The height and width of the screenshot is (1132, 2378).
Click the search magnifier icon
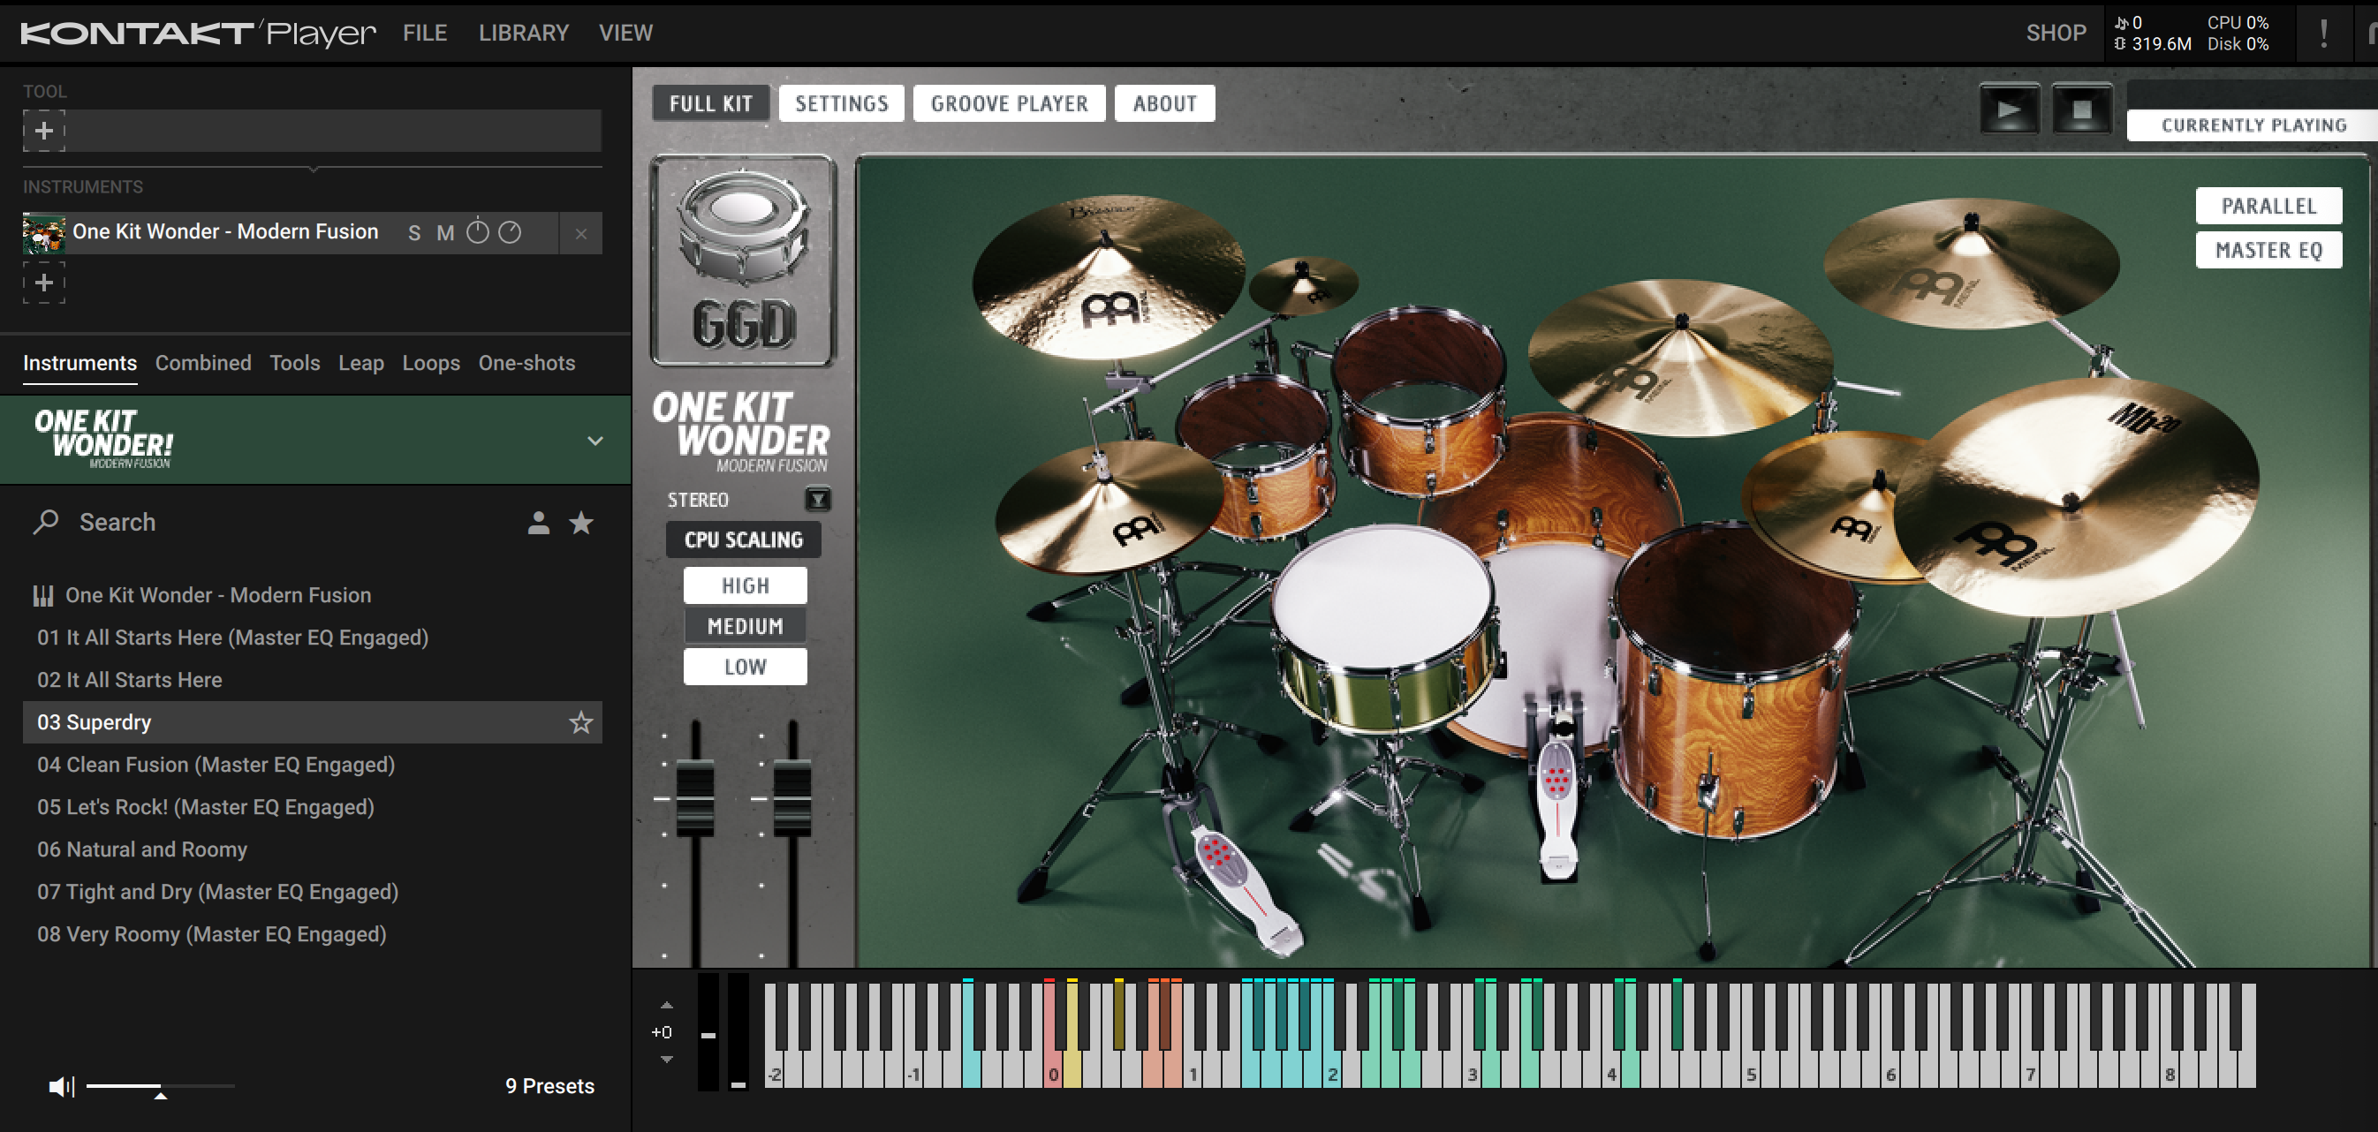point(46,521)
